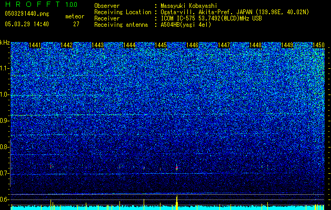Click the 0.7 kHz axis label
Viewport: 331px width, 210px height.
pyautogui.click(x=5, y=173)
